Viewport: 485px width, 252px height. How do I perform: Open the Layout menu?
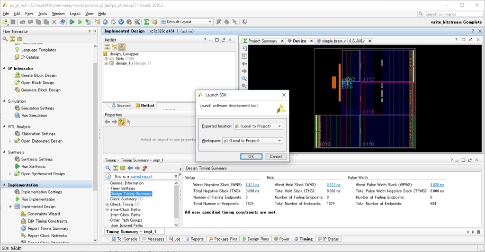coord(75,14)
